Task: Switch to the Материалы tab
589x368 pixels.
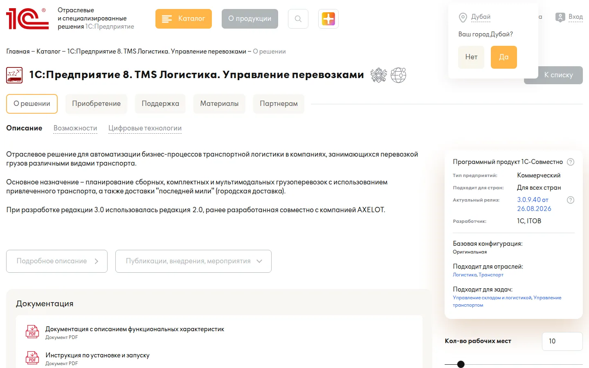Action: [219, 104]
